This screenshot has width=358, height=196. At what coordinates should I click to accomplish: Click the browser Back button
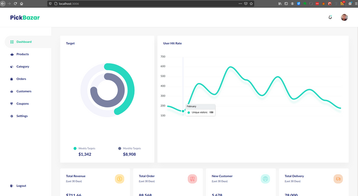(x=3, y=4)
